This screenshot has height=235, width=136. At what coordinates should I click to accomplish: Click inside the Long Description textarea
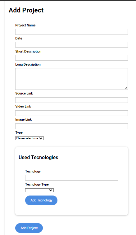click(71, 79)
